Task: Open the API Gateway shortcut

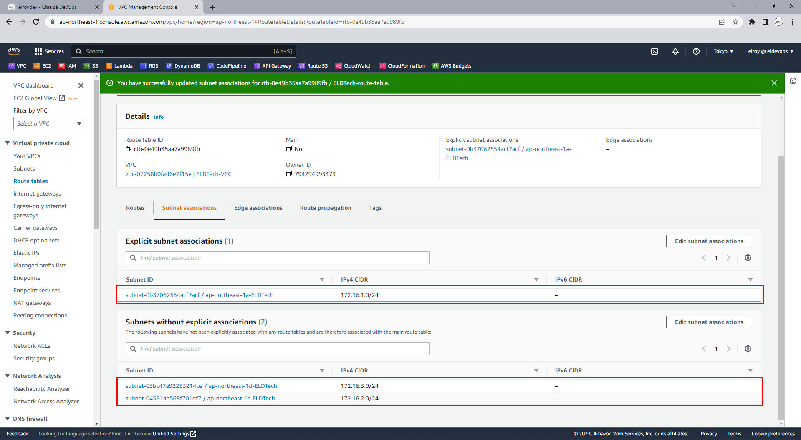Action: tap(273, 66)
